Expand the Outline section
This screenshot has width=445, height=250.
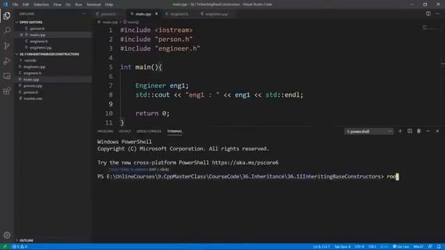pyautogui.click(x=26, y=240)
